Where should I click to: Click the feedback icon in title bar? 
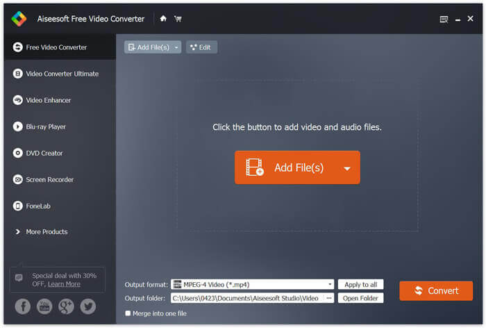point(444,19)
